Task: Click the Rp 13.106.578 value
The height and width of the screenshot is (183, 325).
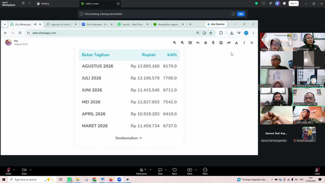Action: pyautogui.click(x=145, y=78)
